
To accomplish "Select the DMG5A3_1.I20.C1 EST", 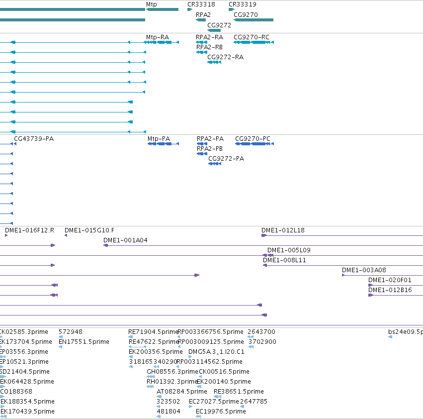I will tap(190, 357).
